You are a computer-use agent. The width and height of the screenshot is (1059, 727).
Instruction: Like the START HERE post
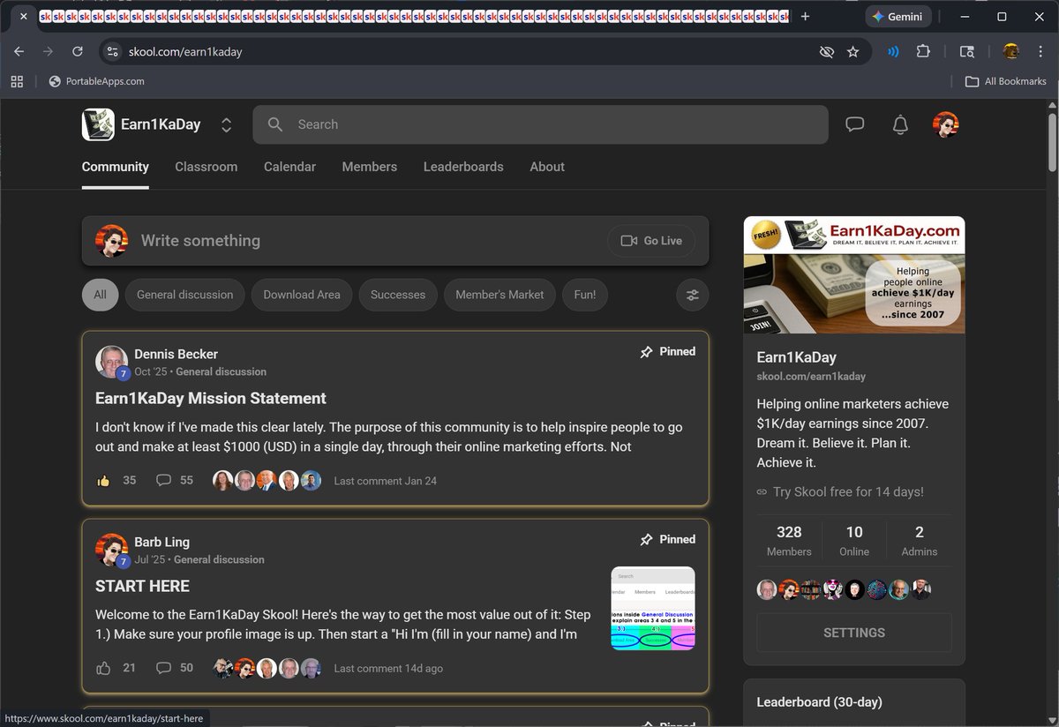[x=103, y=668]
